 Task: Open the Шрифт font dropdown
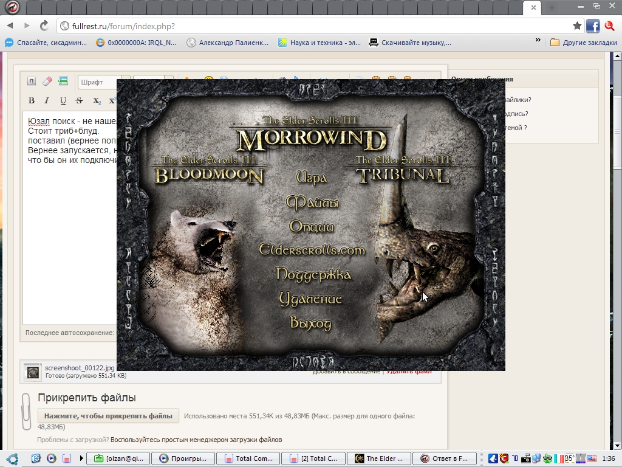100,82
